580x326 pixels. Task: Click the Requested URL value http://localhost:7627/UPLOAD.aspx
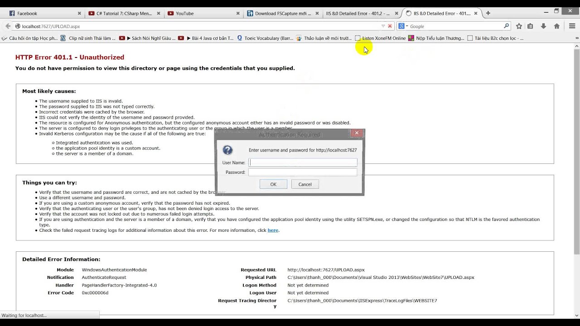[326, 270]
